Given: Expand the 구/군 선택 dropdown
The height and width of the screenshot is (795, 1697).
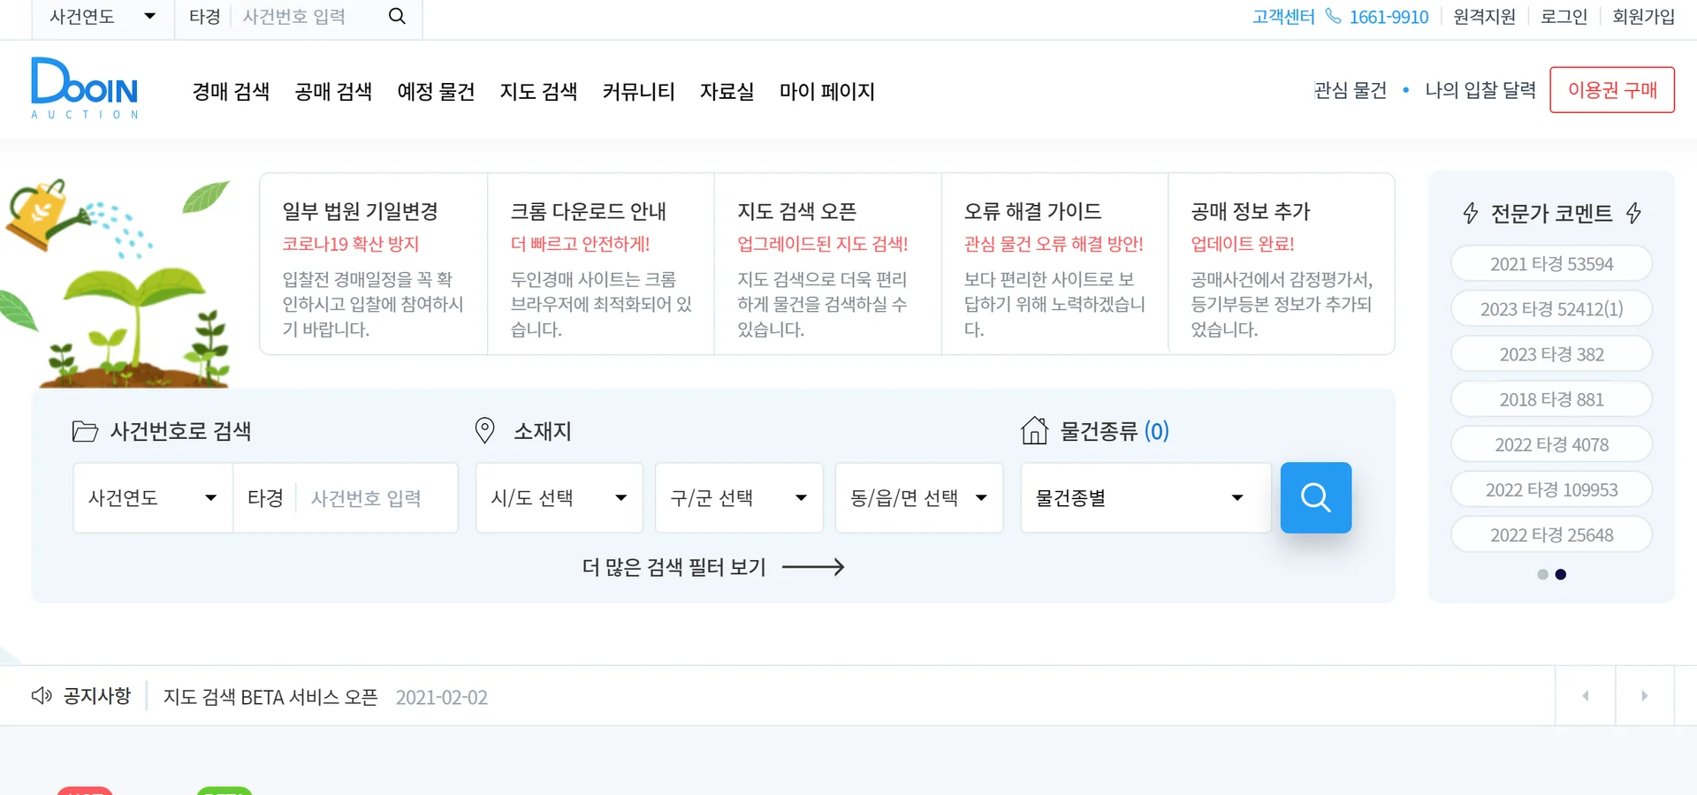Looking at the screenshot, I should click(x=738, y=498).
